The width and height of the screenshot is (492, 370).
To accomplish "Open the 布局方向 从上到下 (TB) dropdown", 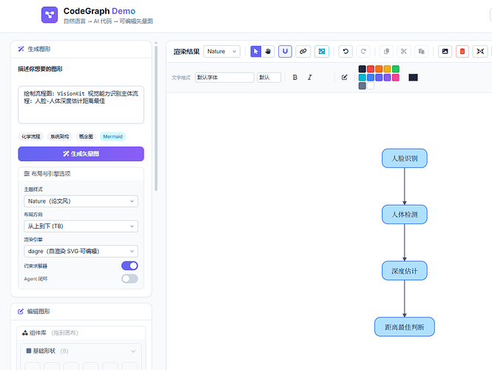I will coord(81,226).
